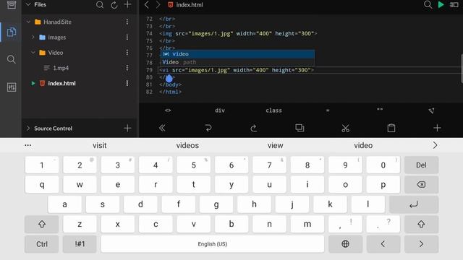Expand the Source Control section
The height and width of the screenshot is (260, 463).
pyautogui.click(x=28, y=129)
